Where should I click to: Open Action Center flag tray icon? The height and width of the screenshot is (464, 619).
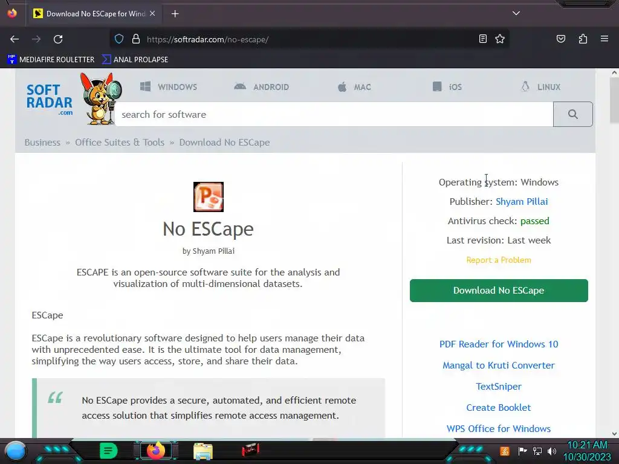522,451
